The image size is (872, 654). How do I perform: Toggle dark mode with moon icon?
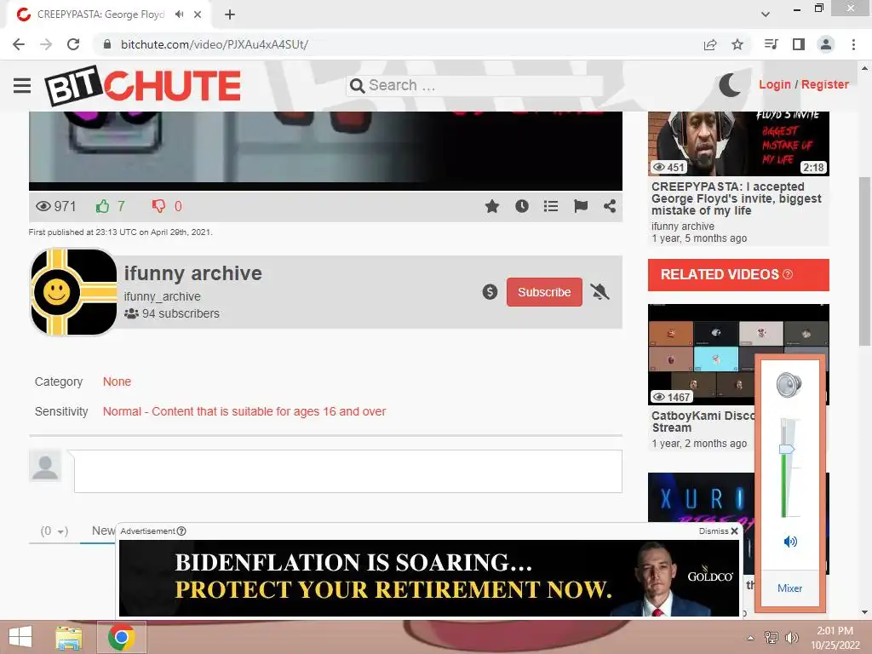pyautogui.click(x=730, y=84)
